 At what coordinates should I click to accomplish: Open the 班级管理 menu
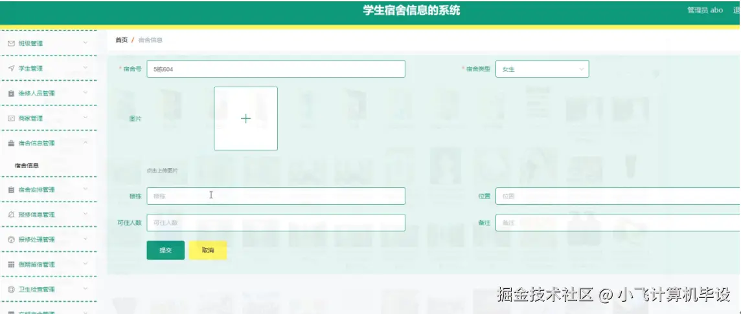coord(48,43)
